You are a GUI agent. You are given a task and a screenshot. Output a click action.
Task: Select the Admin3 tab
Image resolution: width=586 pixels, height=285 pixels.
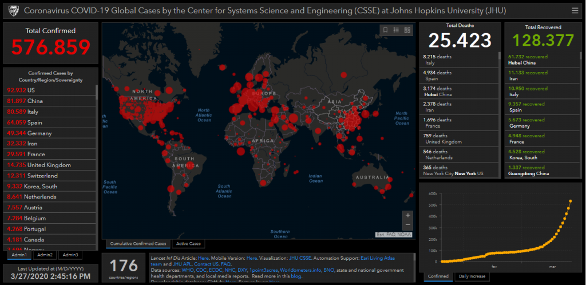[71, 255]
